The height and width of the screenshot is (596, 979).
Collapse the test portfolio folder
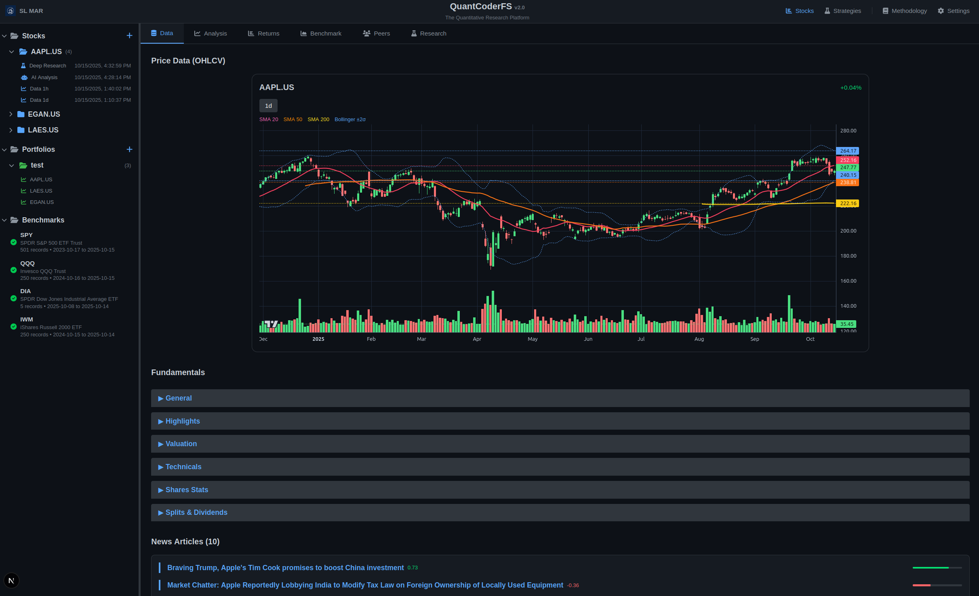12,165
